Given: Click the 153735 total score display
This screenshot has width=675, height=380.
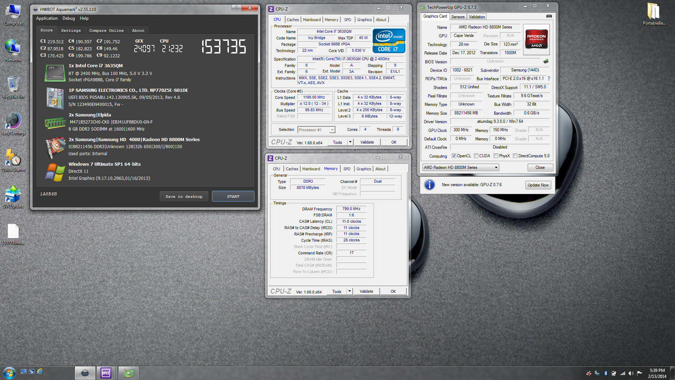Looking at the screenshot, I should pyautogui.click(x=224, y=47).
